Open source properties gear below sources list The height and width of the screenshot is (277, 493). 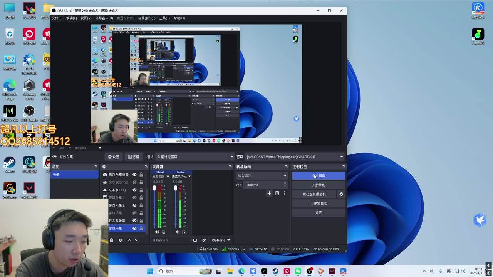tap(120, 240)
